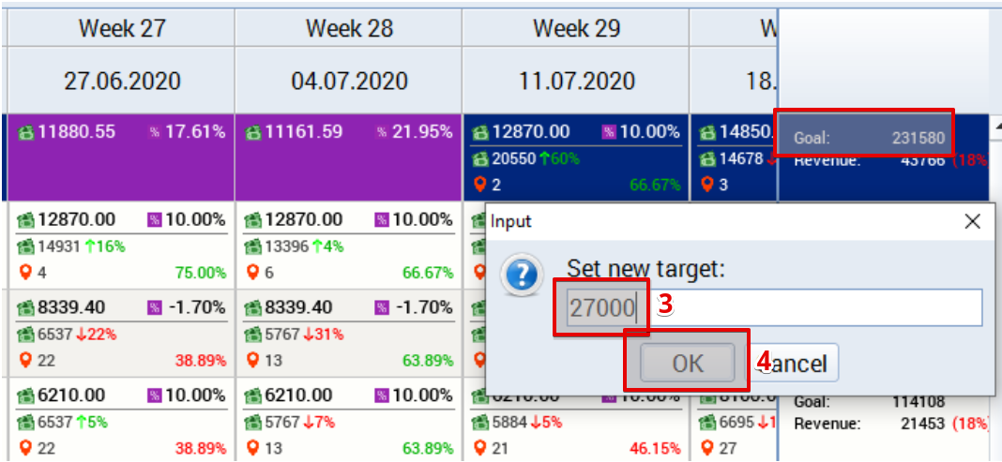
Task: Click the money icon beside 5884
Action: pyautogui.click(x=480, y=422)
